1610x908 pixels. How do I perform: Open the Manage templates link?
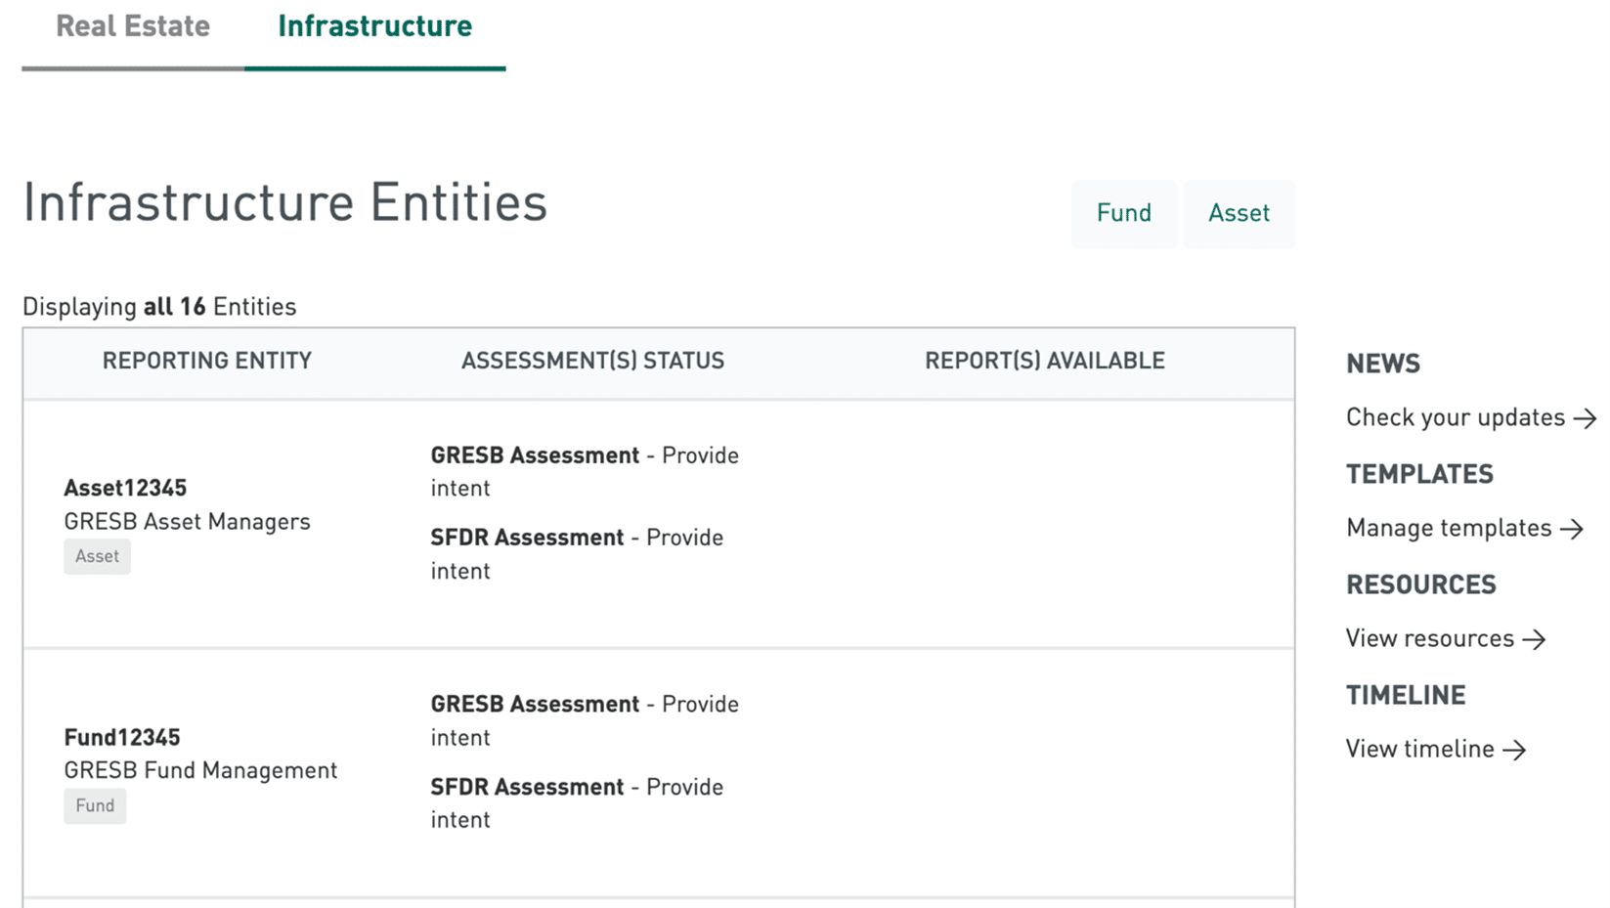[x=1448, y=528]
